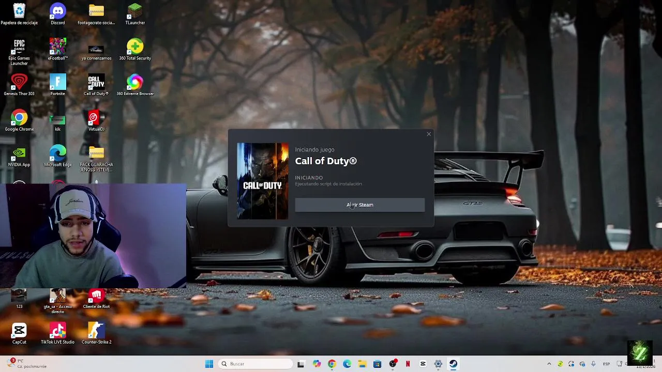Open Cliente de Riot desktop shortcut
The height and width of the screenshot is (372, 662).
point(96,299)
